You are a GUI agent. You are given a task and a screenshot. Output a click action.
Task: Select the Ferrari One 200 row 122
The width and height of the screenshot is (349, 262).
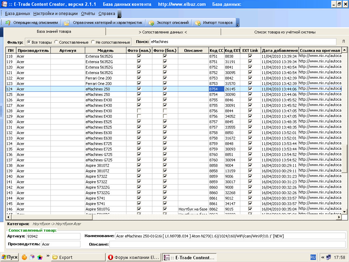click(173, 78)
